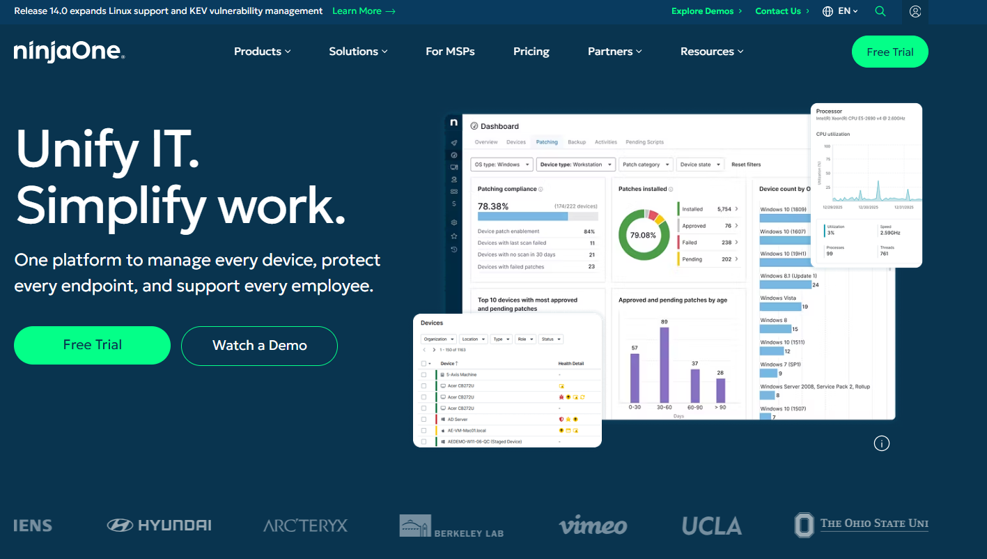Open the 'OS type: Windows' filter dropdown
The image size is (987, 559).
coord(502,164)
